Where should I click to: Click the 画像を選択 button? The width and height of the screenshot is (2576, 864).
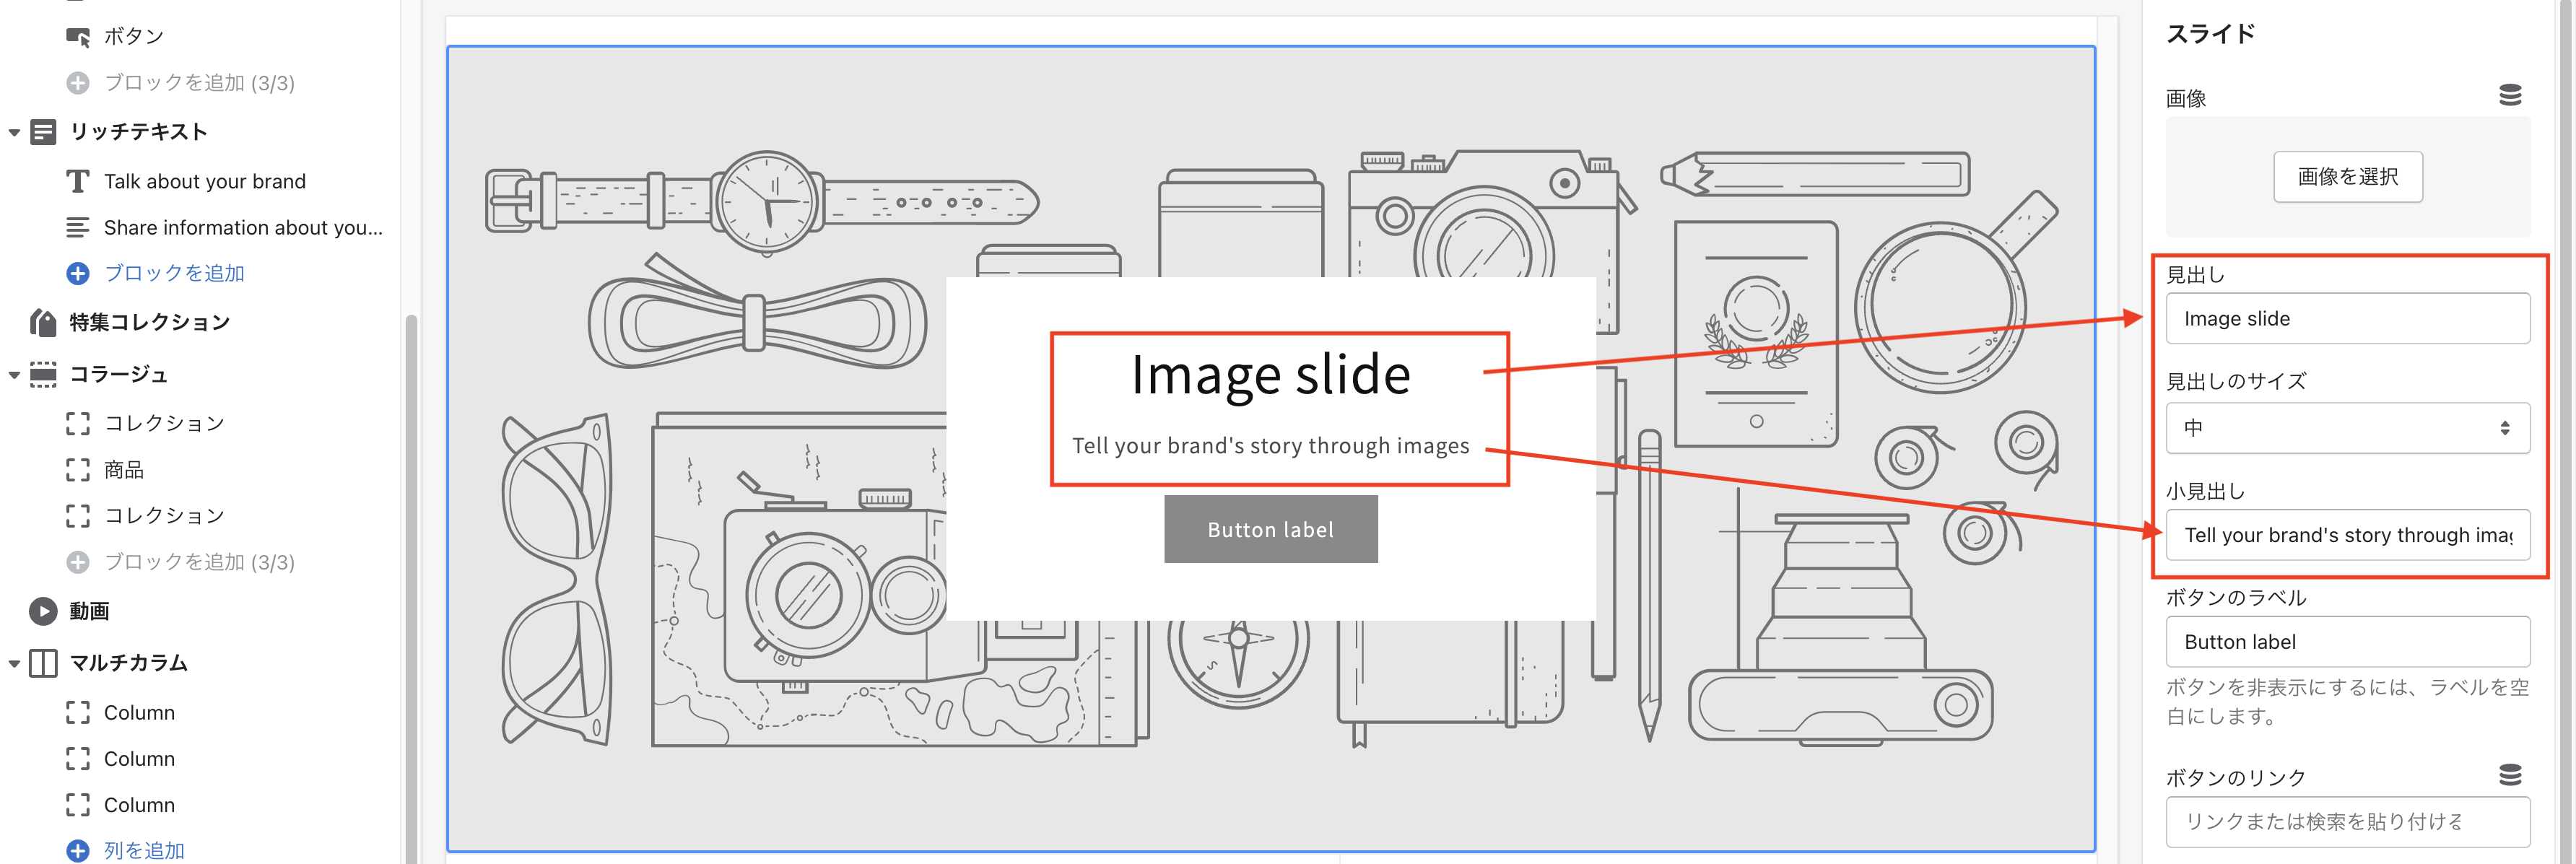(x=2348, y=176)
